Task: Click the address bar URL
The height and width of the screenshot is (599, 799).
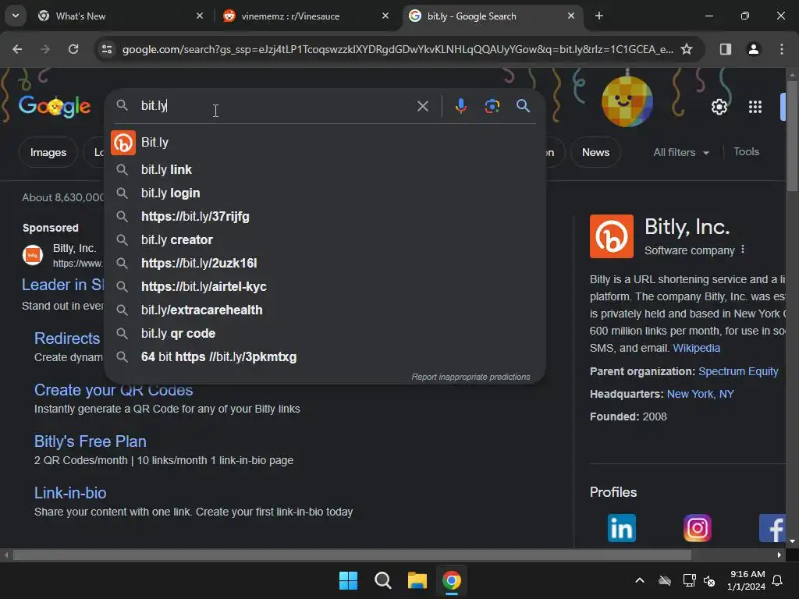Action: [397, 49]
